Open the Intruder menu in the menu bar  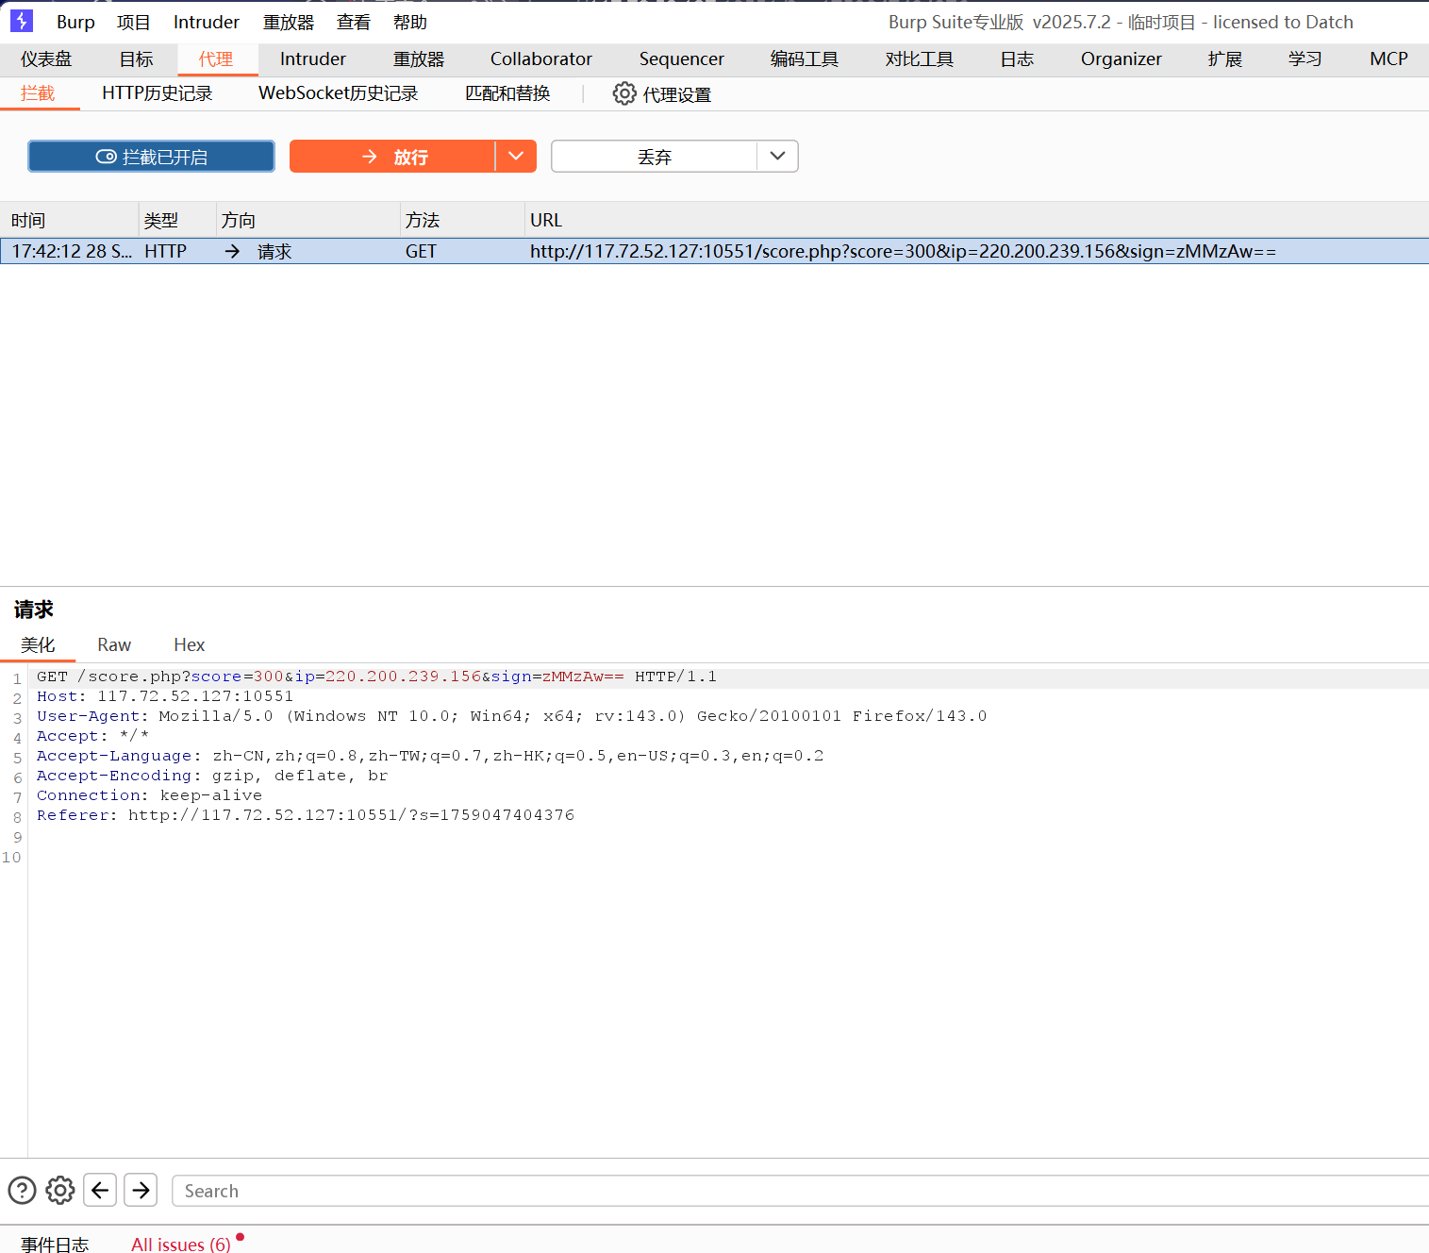[207, 22]
